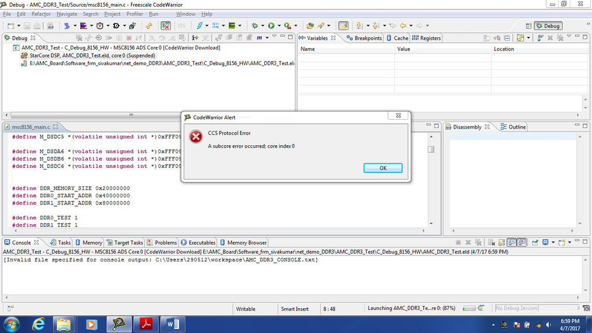This screenshot has height=333, width=592.
Task: Click the Open Type folder icon in toolbar
Action: [310, 25]
